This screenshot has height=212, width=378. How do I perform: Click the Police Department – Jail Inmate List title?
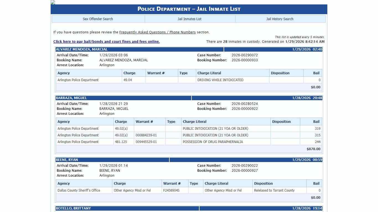pos(189,9)
